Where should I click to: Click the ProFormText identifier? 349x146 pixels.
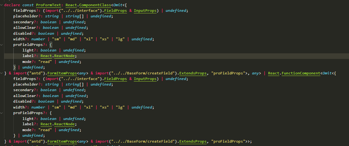click(48, 5)
